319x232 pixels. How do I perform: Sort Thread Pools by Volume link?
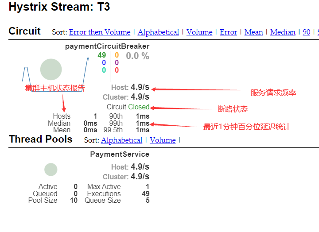pyautogui.click(x=163, y=140)
